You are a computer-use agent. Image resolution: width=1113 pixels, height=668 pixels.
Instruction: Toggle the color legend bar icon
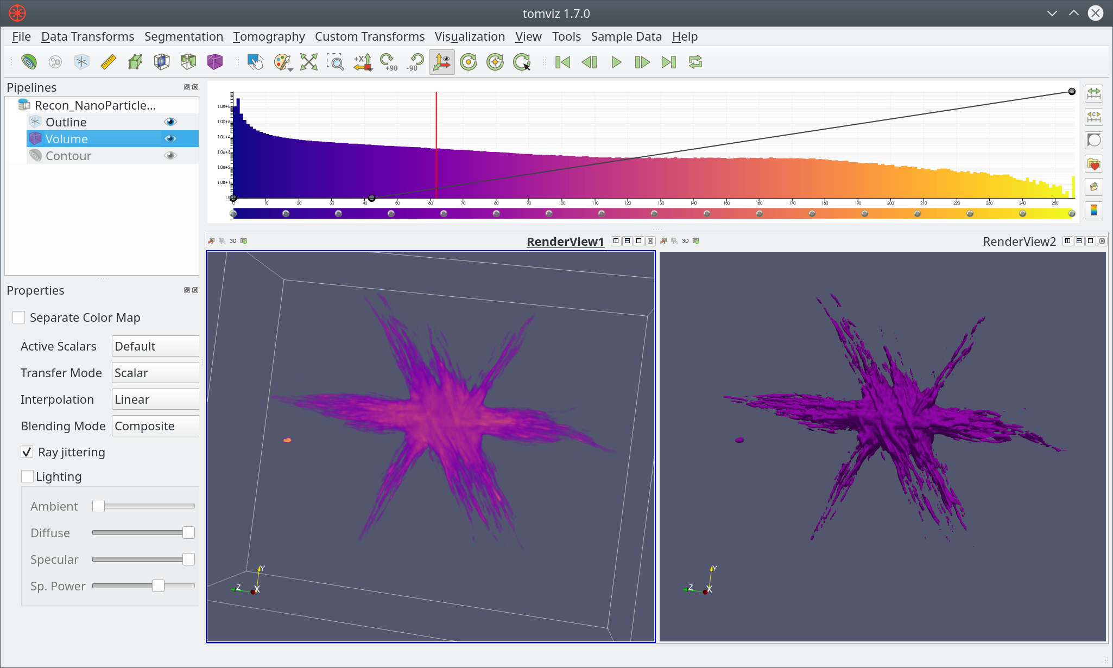pyautogui.click(x=1094, y=210)
